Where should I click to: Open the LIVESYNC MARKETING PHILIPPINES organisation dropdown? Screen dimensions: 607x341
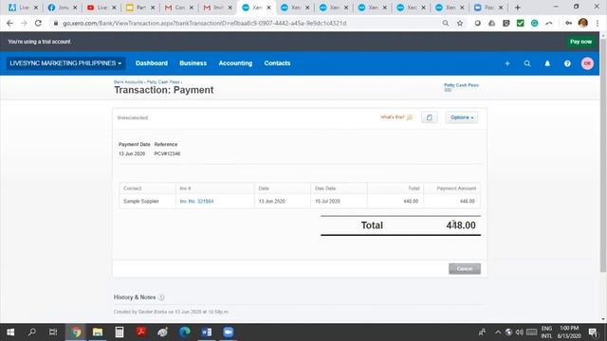click(65, 63)
